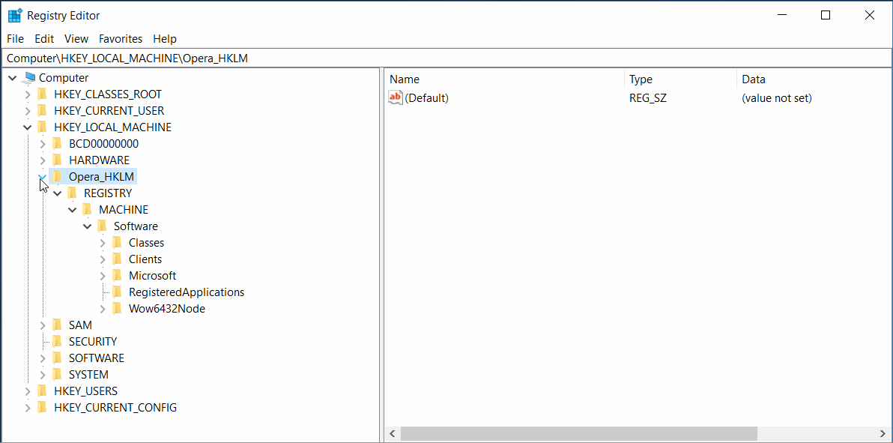Click the HKEY_USERS folder icon
The width and height of the screenshot is (893, 443).
[x=41, y=392]
